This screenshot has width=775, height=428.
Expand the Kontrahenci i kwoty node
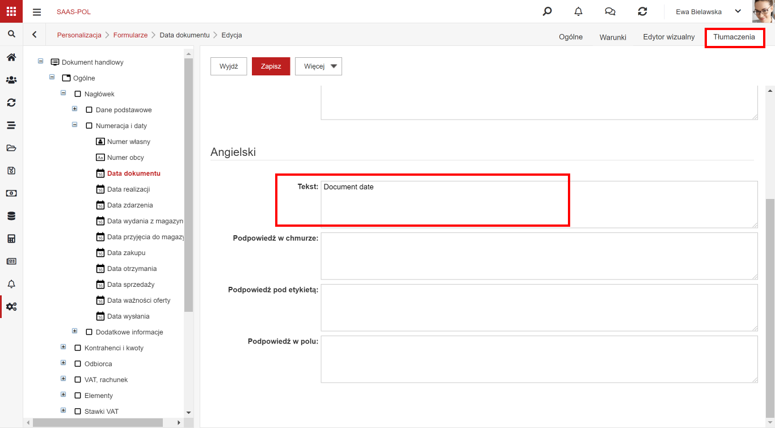[x=63, y=347]
